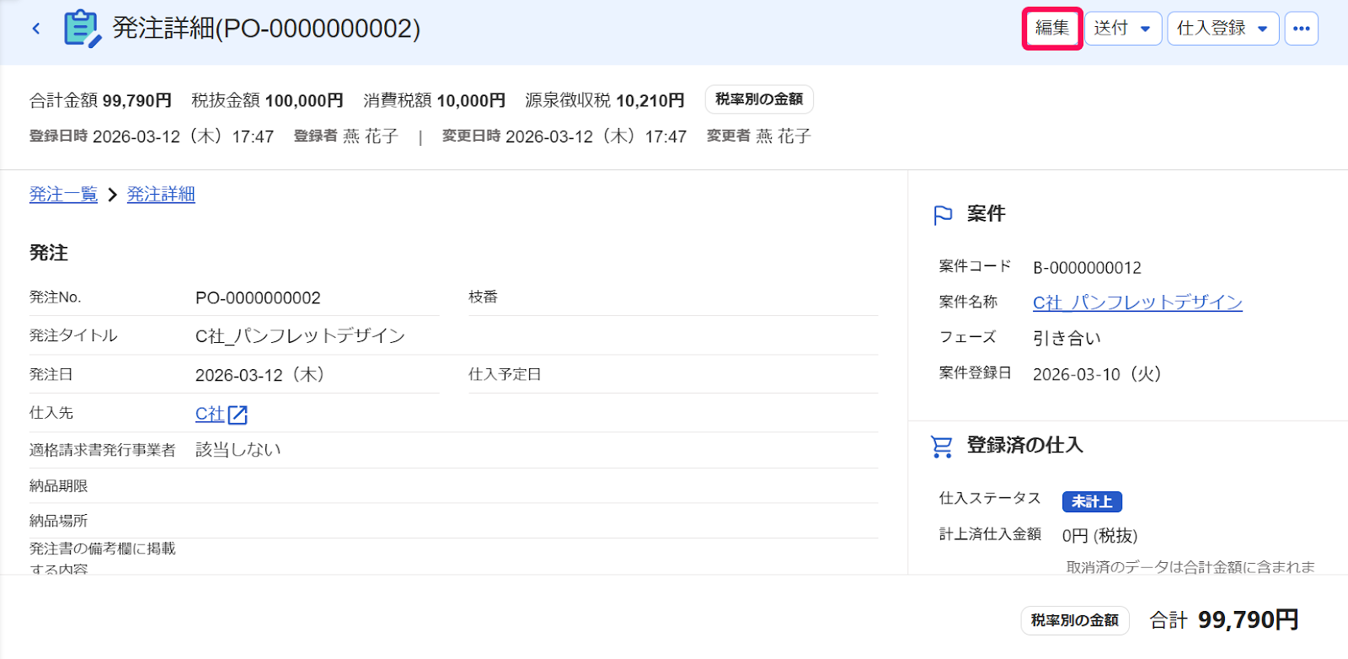Click the 枝番 field label
Viewport: 1348px width, 659px height.
(484, 297)
